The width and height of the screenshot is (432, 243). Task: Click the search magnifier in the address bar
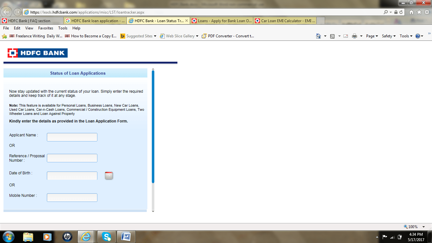pos(386,12)
